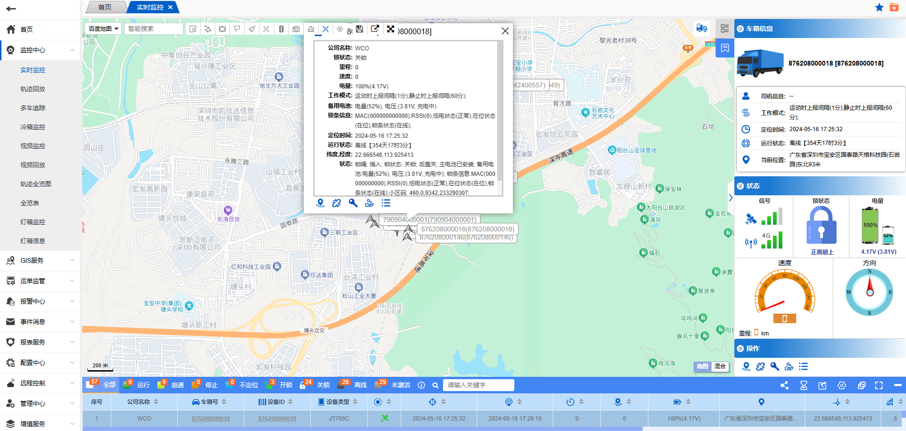This screenshot has width=906, height=431.
Task: Collapse the 车箱信息 panel section
Action: pyautogui.click(x=740, y=29)
